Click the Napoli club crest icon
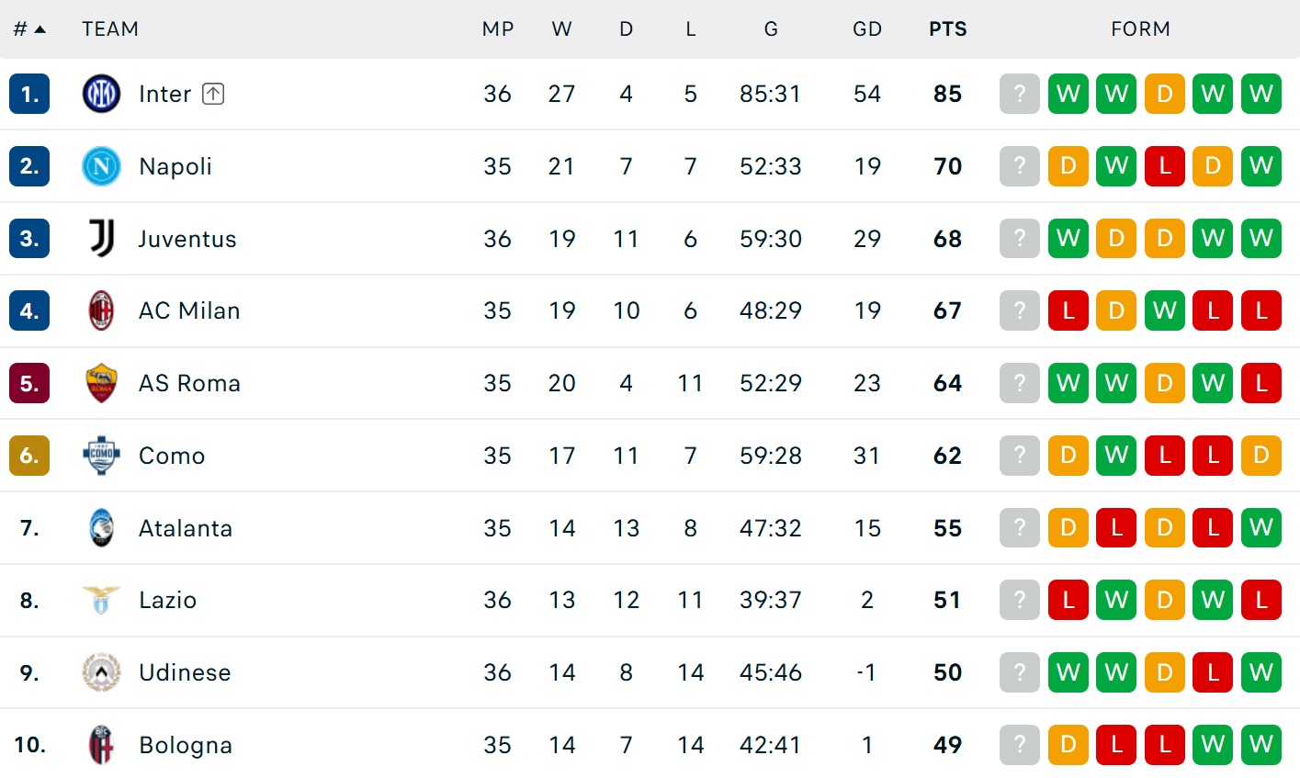Image resolution: width=1300 pixels, height=778 pixels. click(101, 166)
